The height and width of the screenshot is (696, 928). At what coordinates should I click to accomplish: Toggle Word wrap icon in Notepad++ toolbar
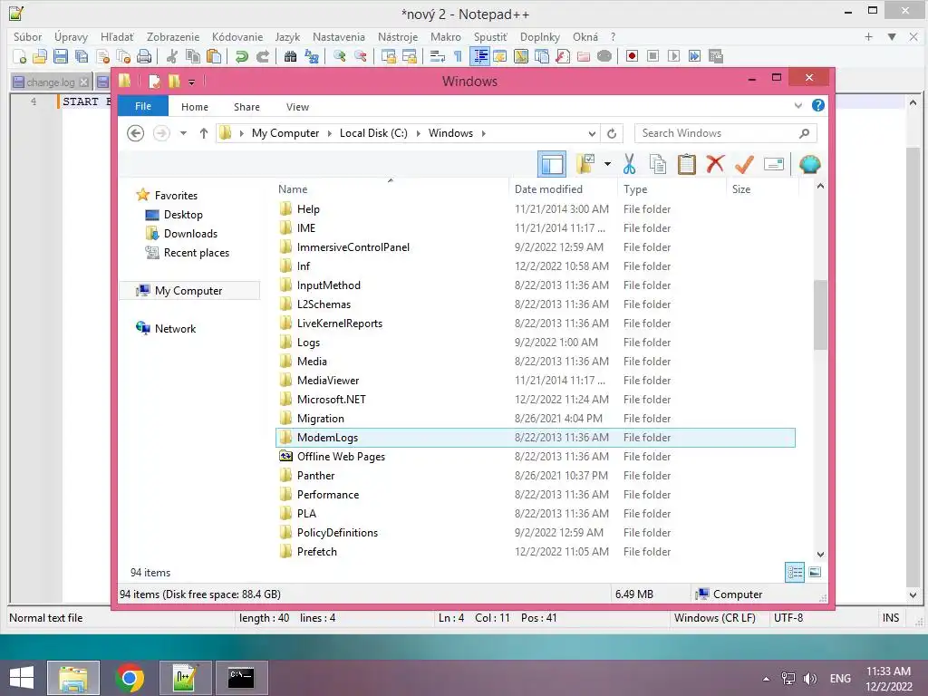pos(438,56)
